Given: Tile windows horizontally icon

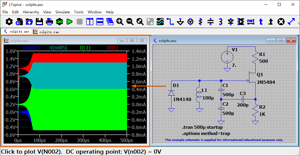Looking at the screenshot, I should (x=100, y=22).
